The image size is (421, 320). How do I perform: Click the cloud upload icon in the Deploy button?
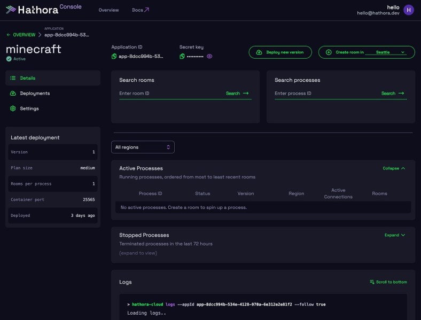(x=259, y=52)
